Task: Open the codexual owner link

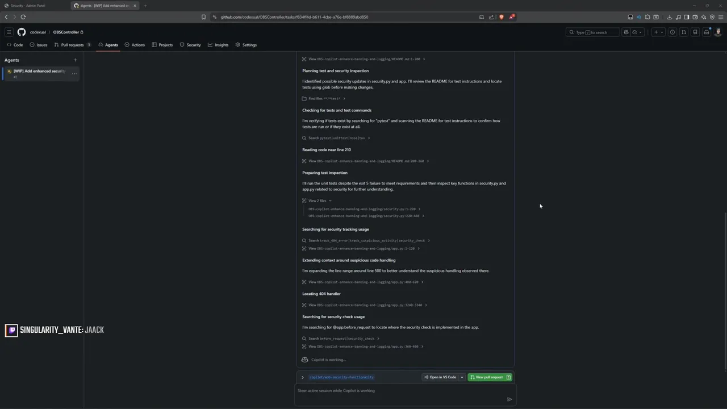Action: (38, 32)
